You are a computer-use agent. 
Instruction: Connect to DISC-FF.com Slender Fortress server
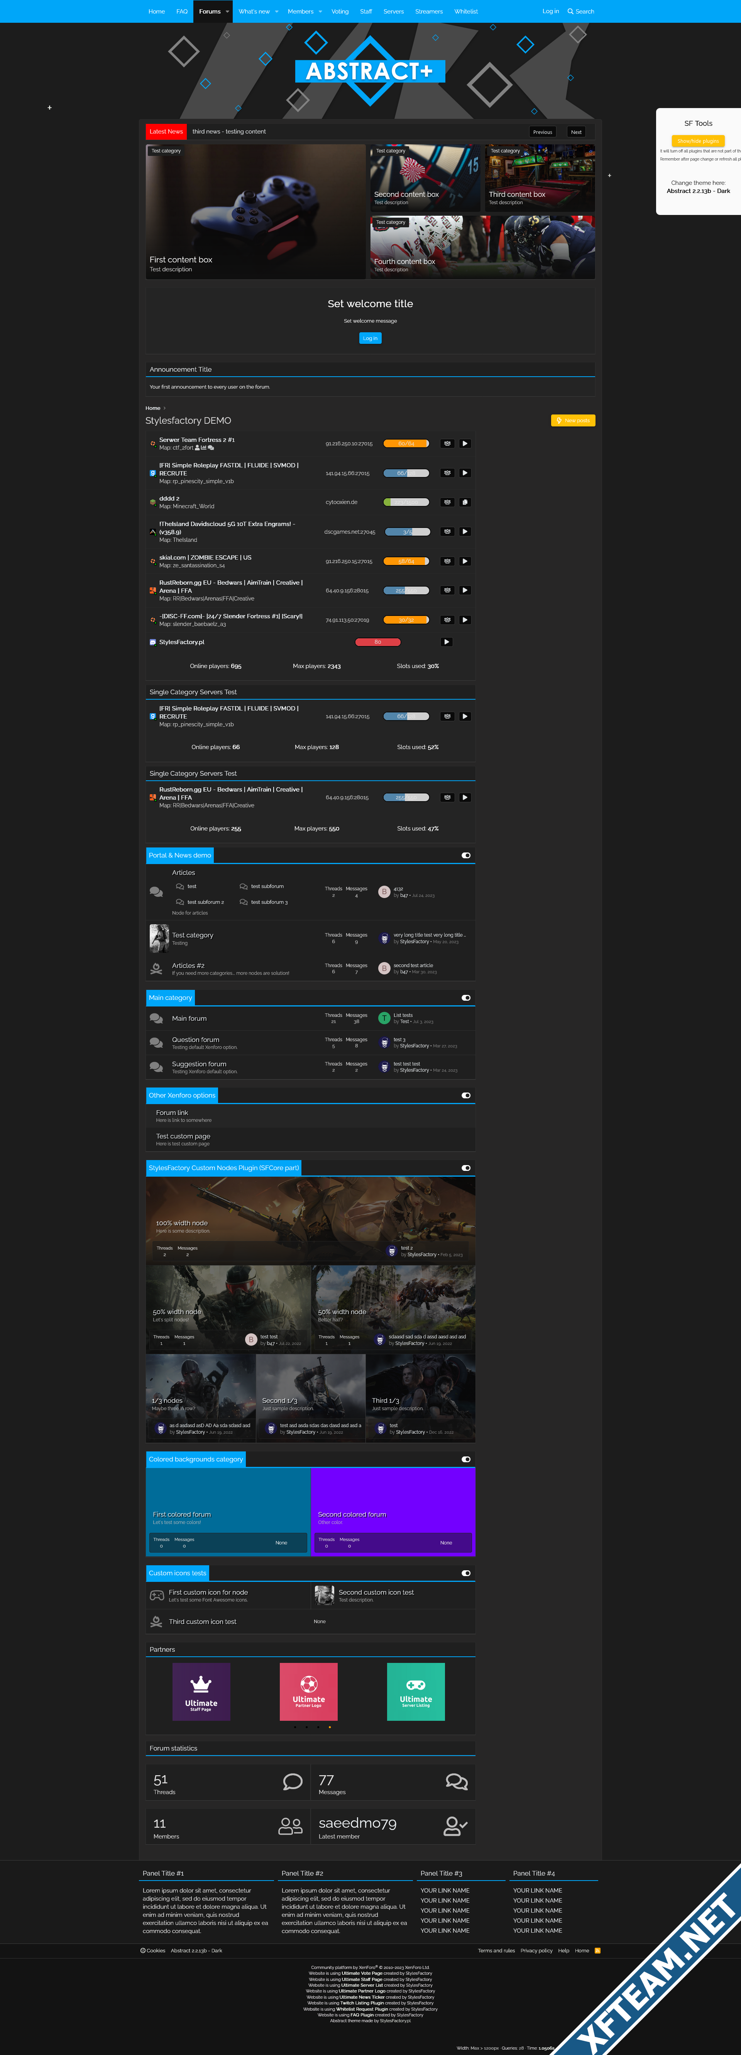tap(464, 620)
